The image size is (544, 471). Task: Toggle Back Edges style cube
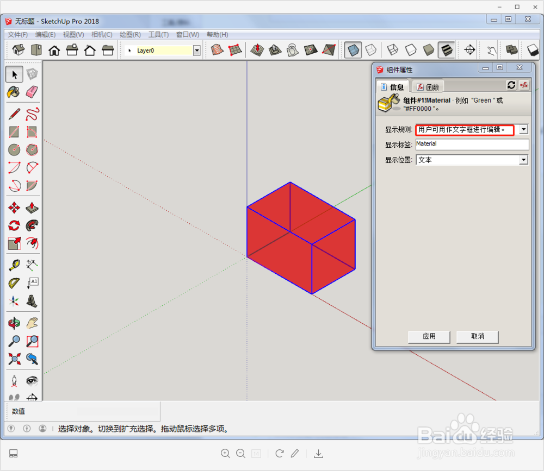371,51
